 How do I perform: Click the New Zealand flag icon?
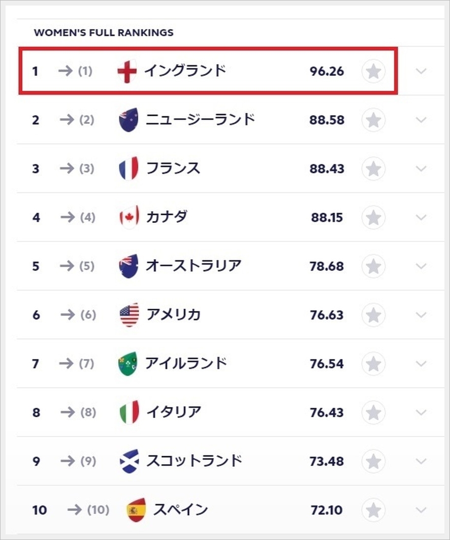pos(128,120)
